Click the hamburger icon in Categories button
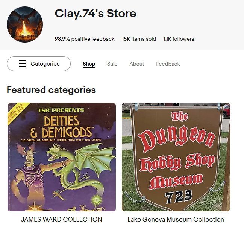 23,64
